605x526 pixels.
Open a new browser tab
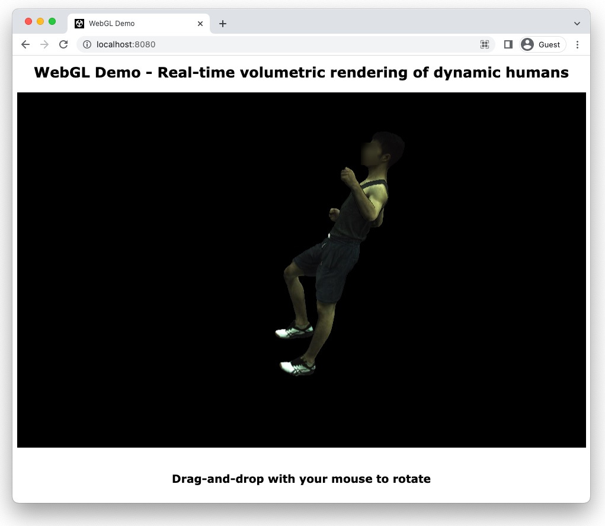pyautogui.click(x=223, y=24)
